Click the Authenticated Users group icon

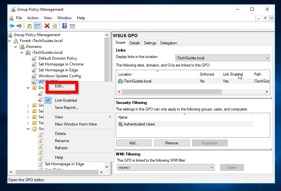coord(120,124)
